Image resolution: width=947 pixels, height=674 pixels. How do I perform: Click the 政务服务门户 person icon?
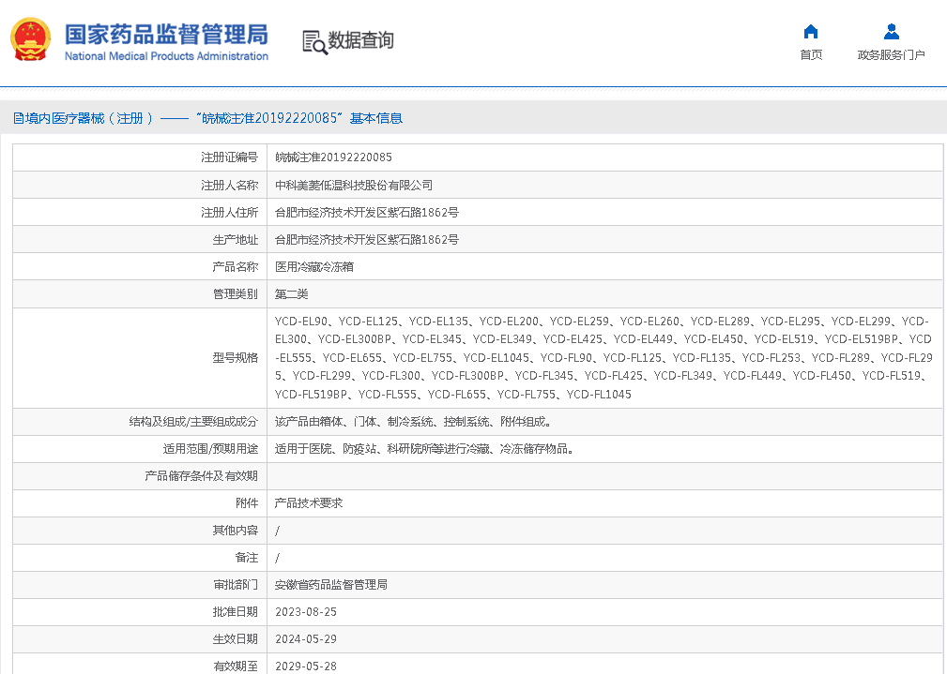coord(891,31)
